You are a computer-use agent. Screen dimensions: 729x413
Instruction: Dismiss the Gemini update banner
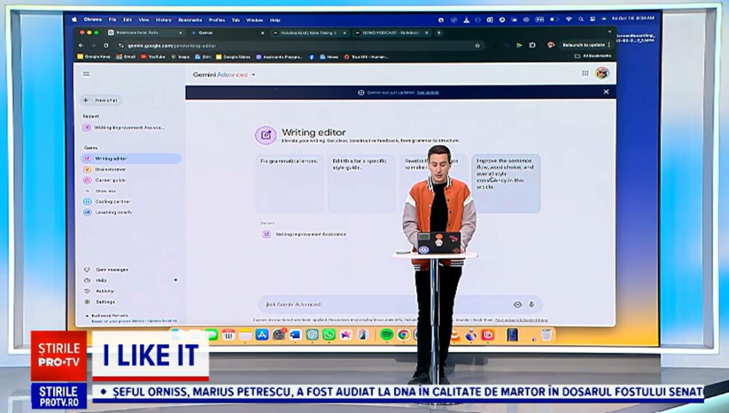606,92
